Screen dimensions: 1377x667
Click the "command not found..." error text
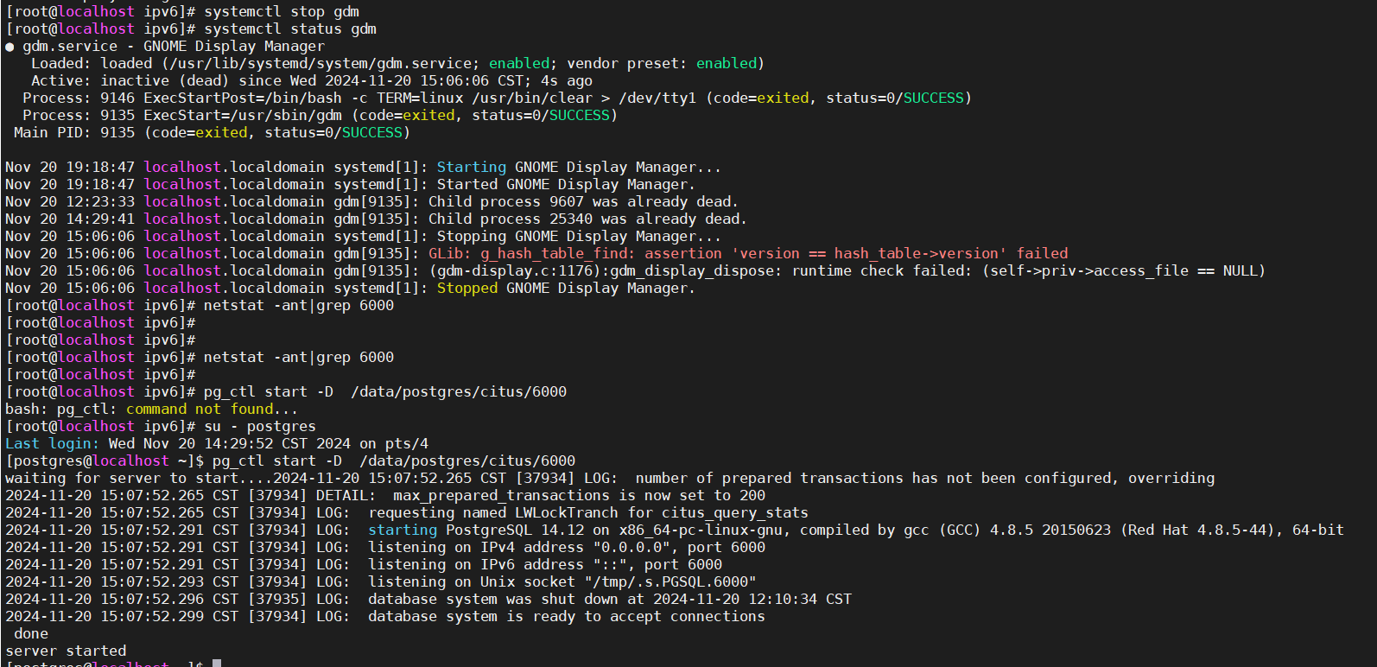pos(212,410)
